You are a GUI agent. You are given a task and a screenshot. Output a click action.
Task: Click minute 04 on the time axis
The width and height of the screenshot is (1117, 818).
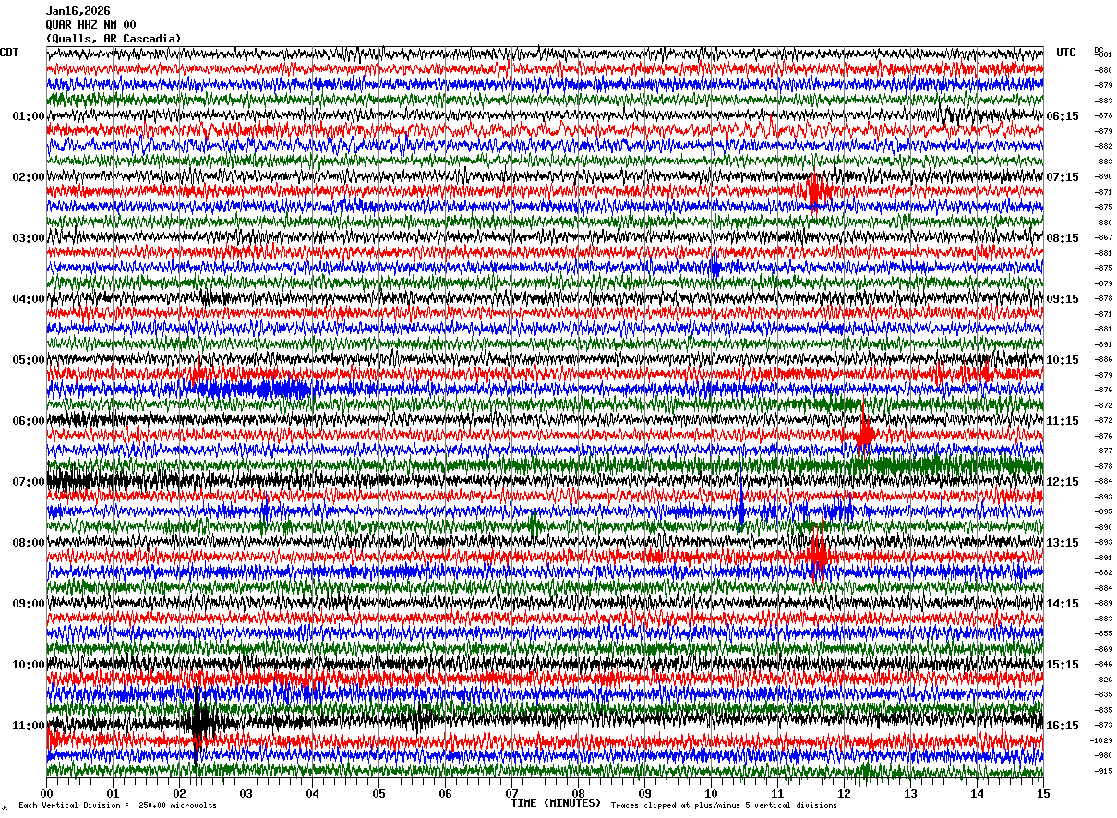312,793
